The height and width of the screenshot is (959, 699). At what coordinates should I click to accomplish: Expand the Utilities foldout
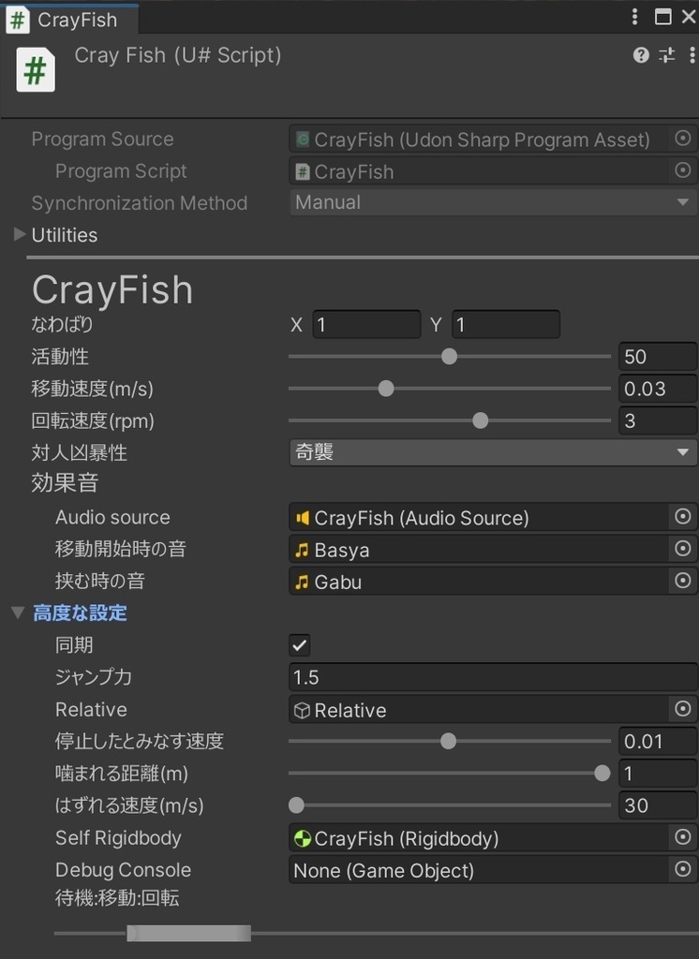pyautogui.click(x=19, y=235)
